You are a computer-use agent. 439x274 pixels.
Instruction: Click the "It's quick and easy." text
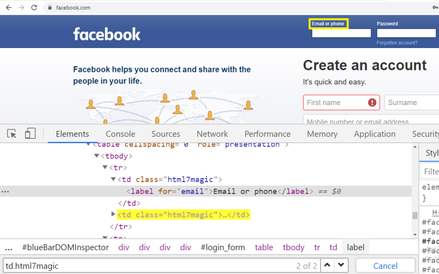click(334, 82)
